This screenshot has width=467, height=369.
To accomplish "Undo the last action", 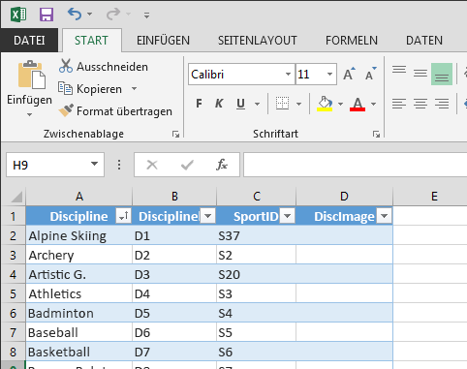I will click(75, 15).
